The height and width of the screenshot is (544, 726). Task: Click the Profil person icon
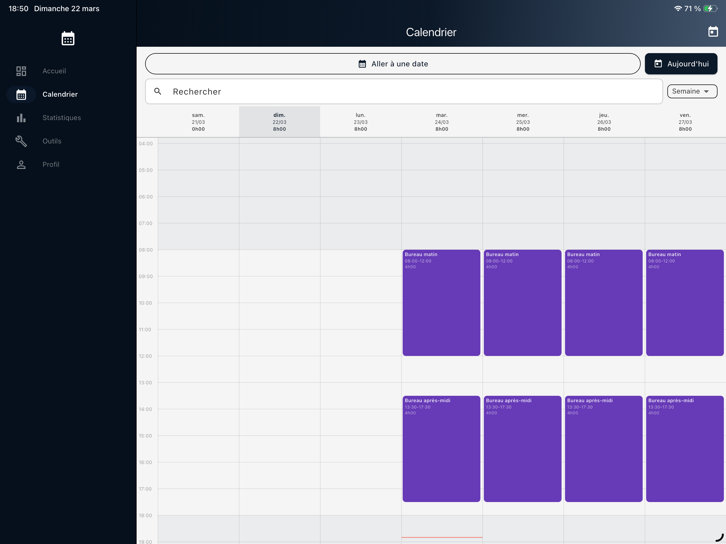click(21, 164)
